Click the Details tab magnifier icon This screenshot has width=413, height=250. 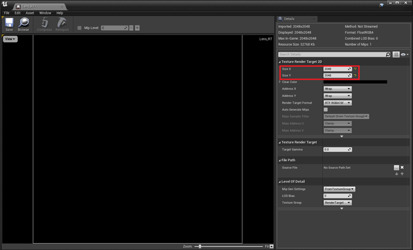pyautogui.click(x=280, y=19)
